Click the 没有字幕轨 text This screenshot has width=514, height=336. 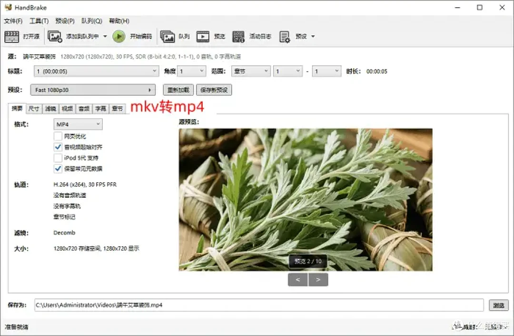click(x=67, y=206)
